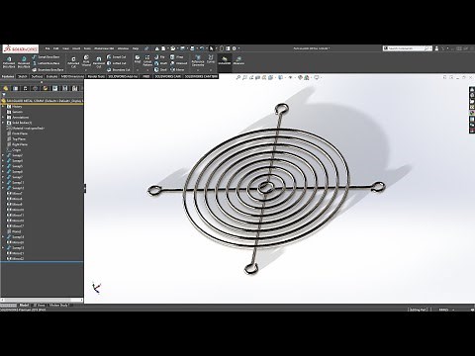Open the Curves tool
This screenshot has width=475, height=356.
(x=211, y=59)
